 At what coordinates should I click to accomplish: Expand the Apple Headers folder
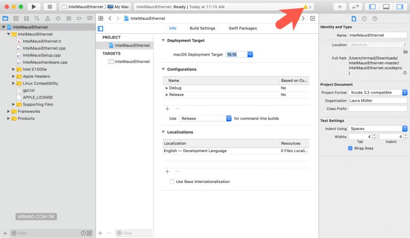pyautogui.click(x=13, y=76)
